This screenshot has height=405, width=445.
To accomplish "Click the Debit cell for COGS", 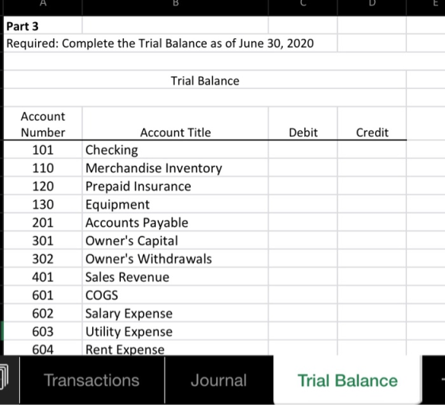I will click(303, 295).
